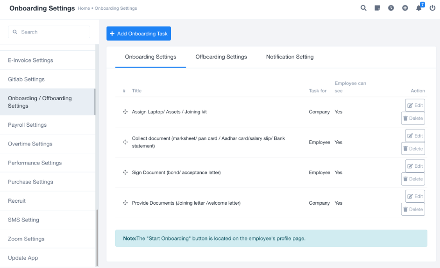440x268 pixels.
Task: Open the search icon in top bar
Action: tap(363, 8)
